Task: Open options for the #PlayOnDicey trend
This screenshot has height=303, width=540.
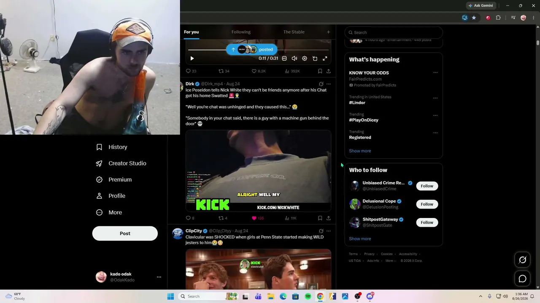Action: point(435,115)
